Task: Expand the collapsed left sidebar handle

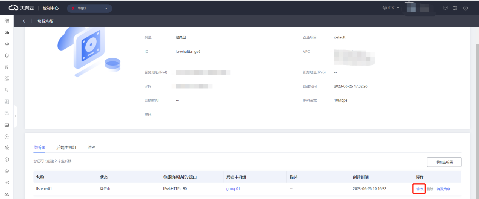Action: [x=15, y=116]
